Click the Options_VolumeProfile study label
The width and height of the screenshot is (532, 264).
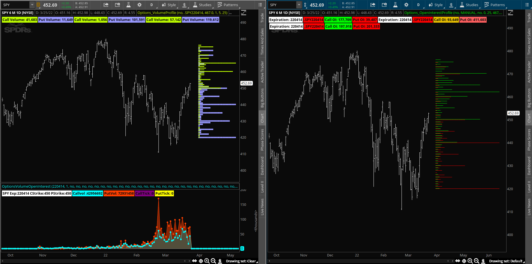pyautogui.click(x=183, y=13)
